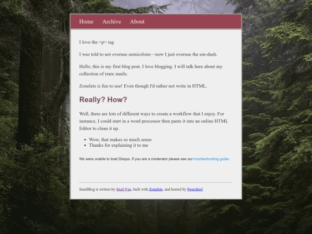Click the 'Really? How?' heading
This screenshot has height=234, width=312.
[x=103, y=99]
